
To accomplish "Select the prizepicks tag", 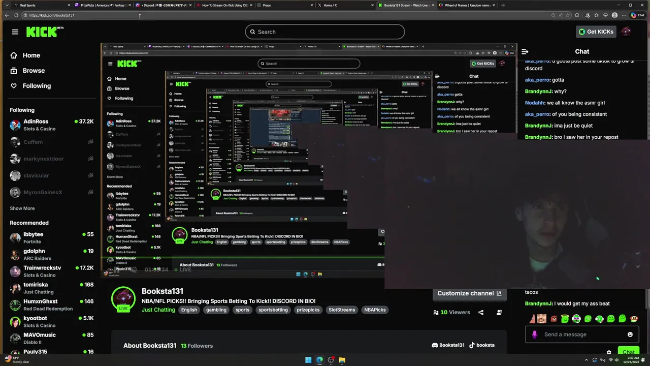I will coord(308,310).
